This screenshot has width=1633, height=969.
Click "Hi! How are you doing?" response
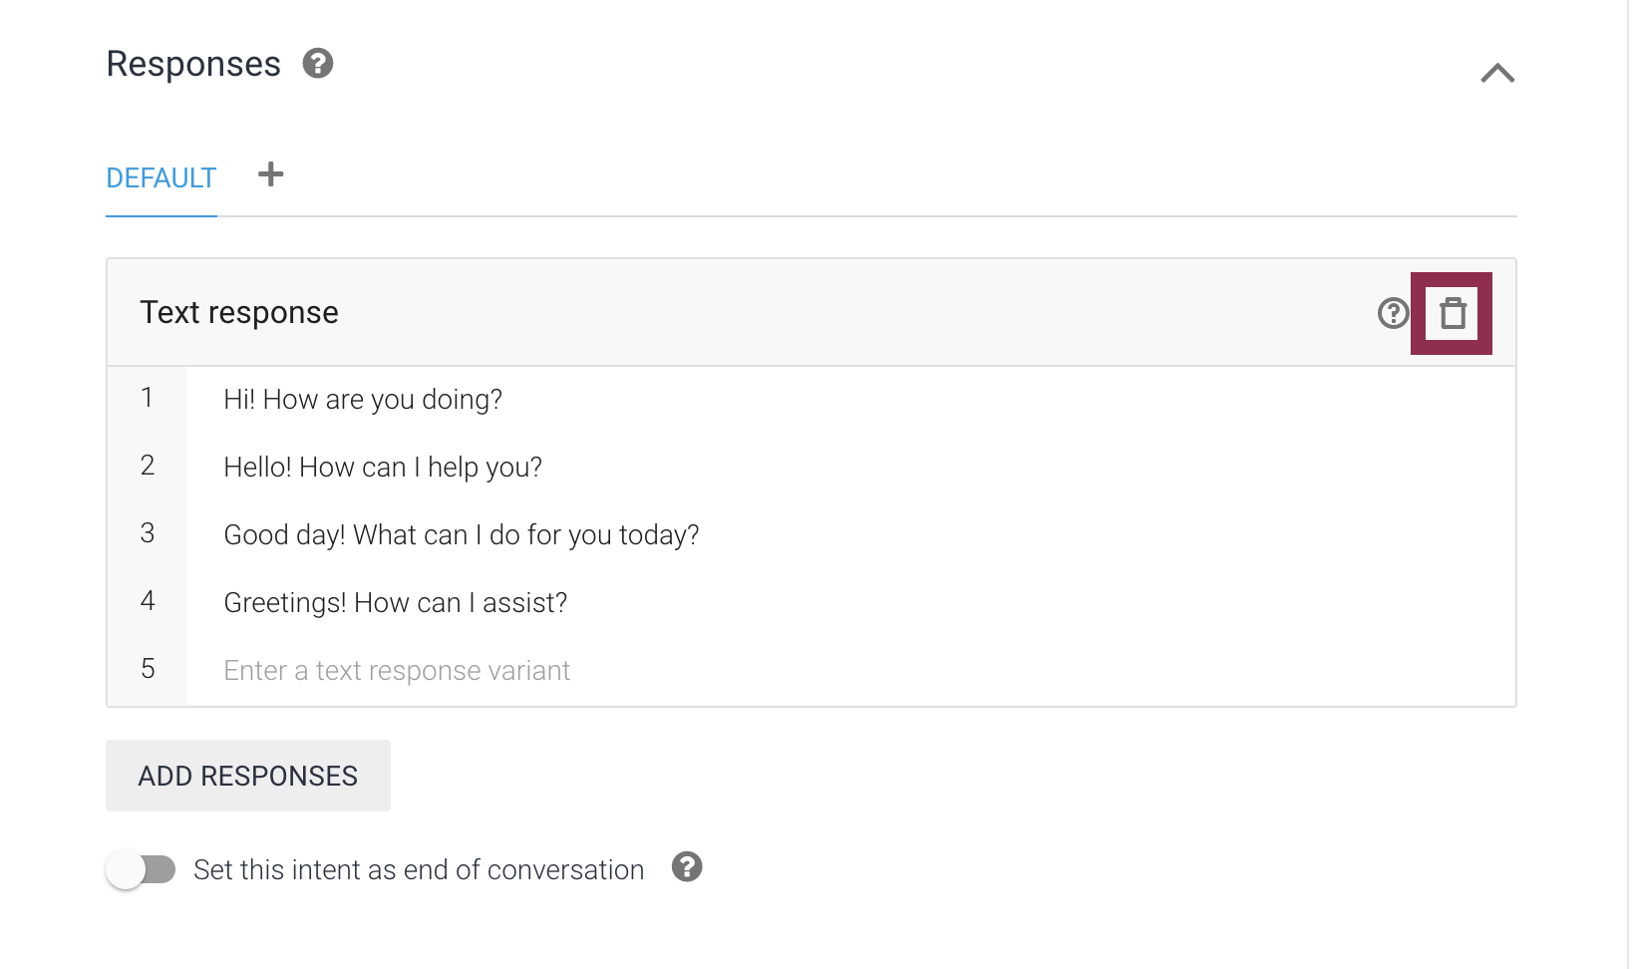point(363,400)
